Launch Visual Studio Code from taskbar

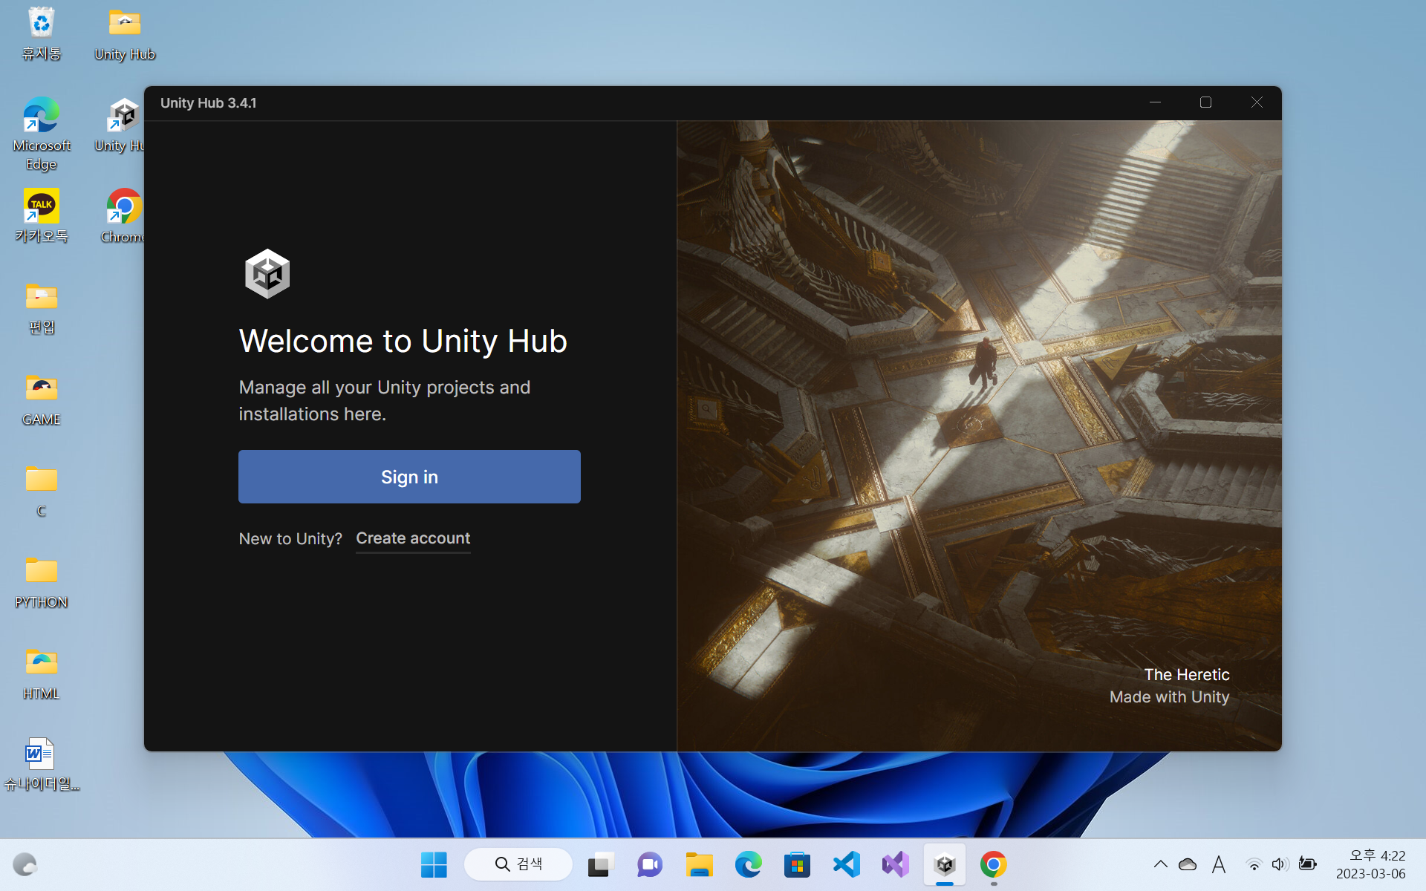(846, 864)
